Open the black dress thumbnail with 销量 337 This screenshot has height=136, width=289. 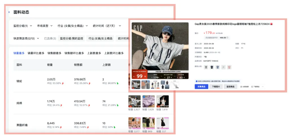click(x=163, y=123)
